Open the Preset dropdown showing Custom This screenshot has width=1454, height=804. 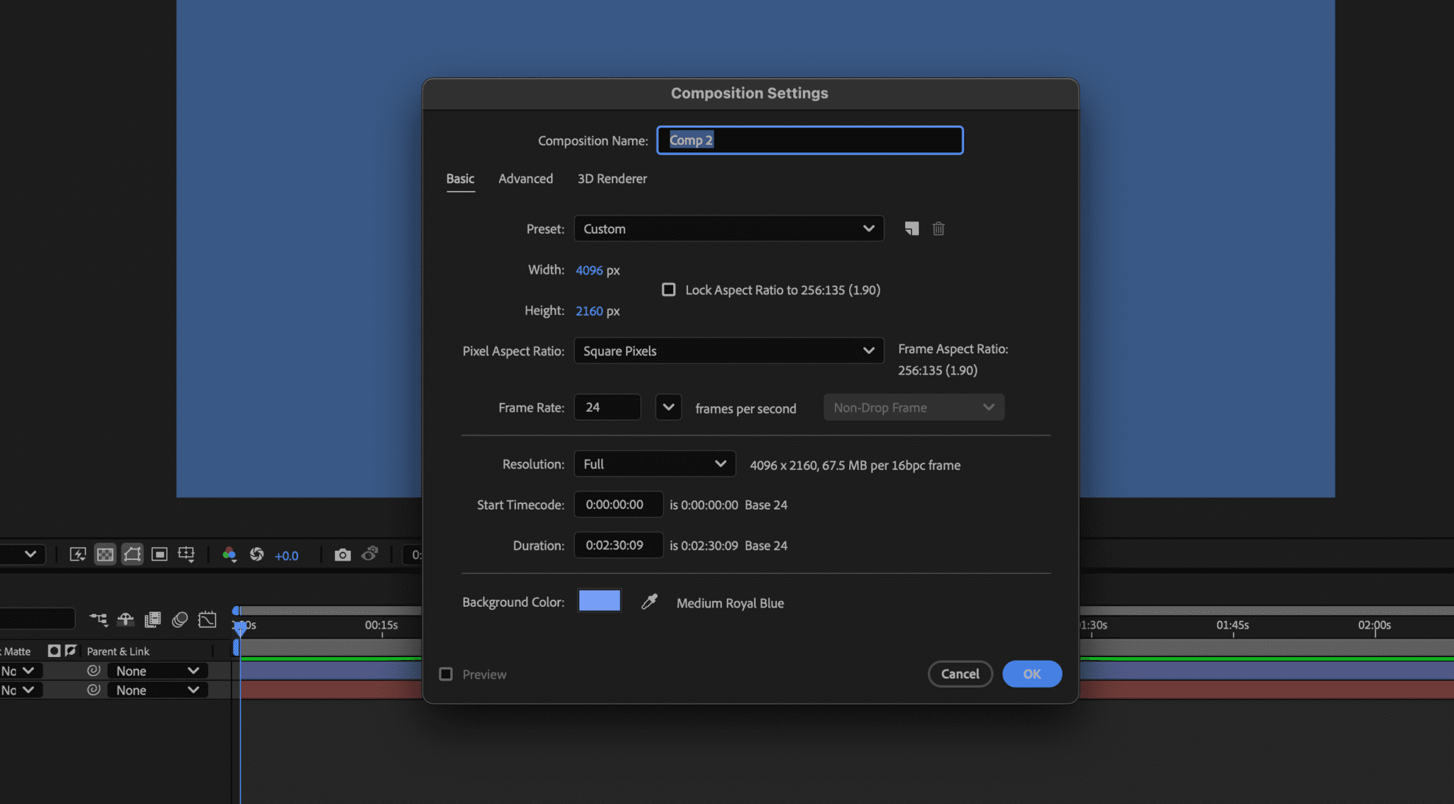tap(728, 228)
